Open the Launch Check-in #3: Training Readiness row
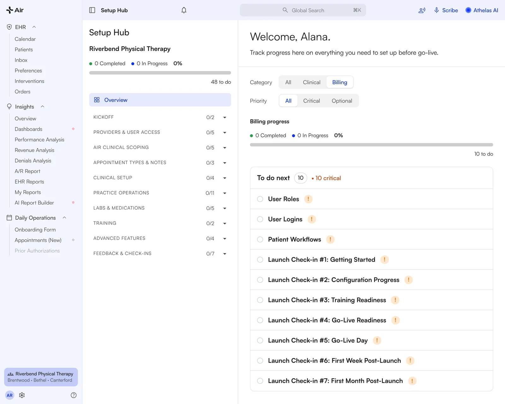The width and height of the screenshot is (505, 404). pos(371,300)
